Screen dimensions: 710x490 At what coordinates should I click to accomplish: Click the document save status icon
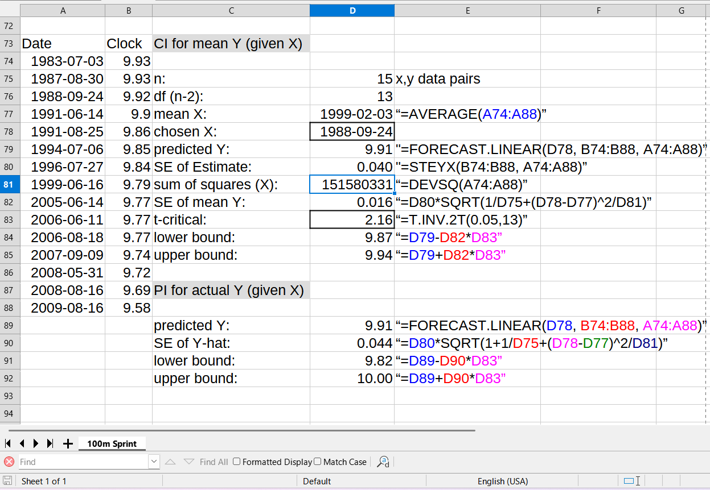pos(8,481)
